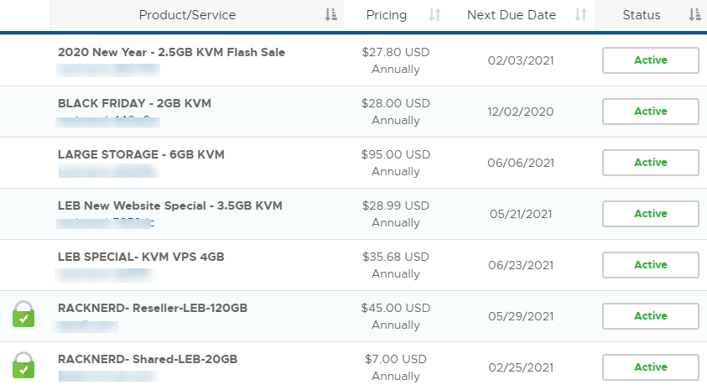The height and width of the screenshot is (390, 707).
Task: Click the SSL lock icon for Shared-LEB-20GB
Action: pyautogui.click(x=23, y=365)
